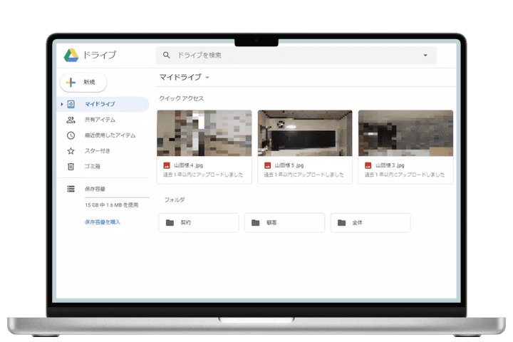The width and height of the screenshot is (513, 342).
Task: Click the クイック アクセス heading
Action: [181, 98]
